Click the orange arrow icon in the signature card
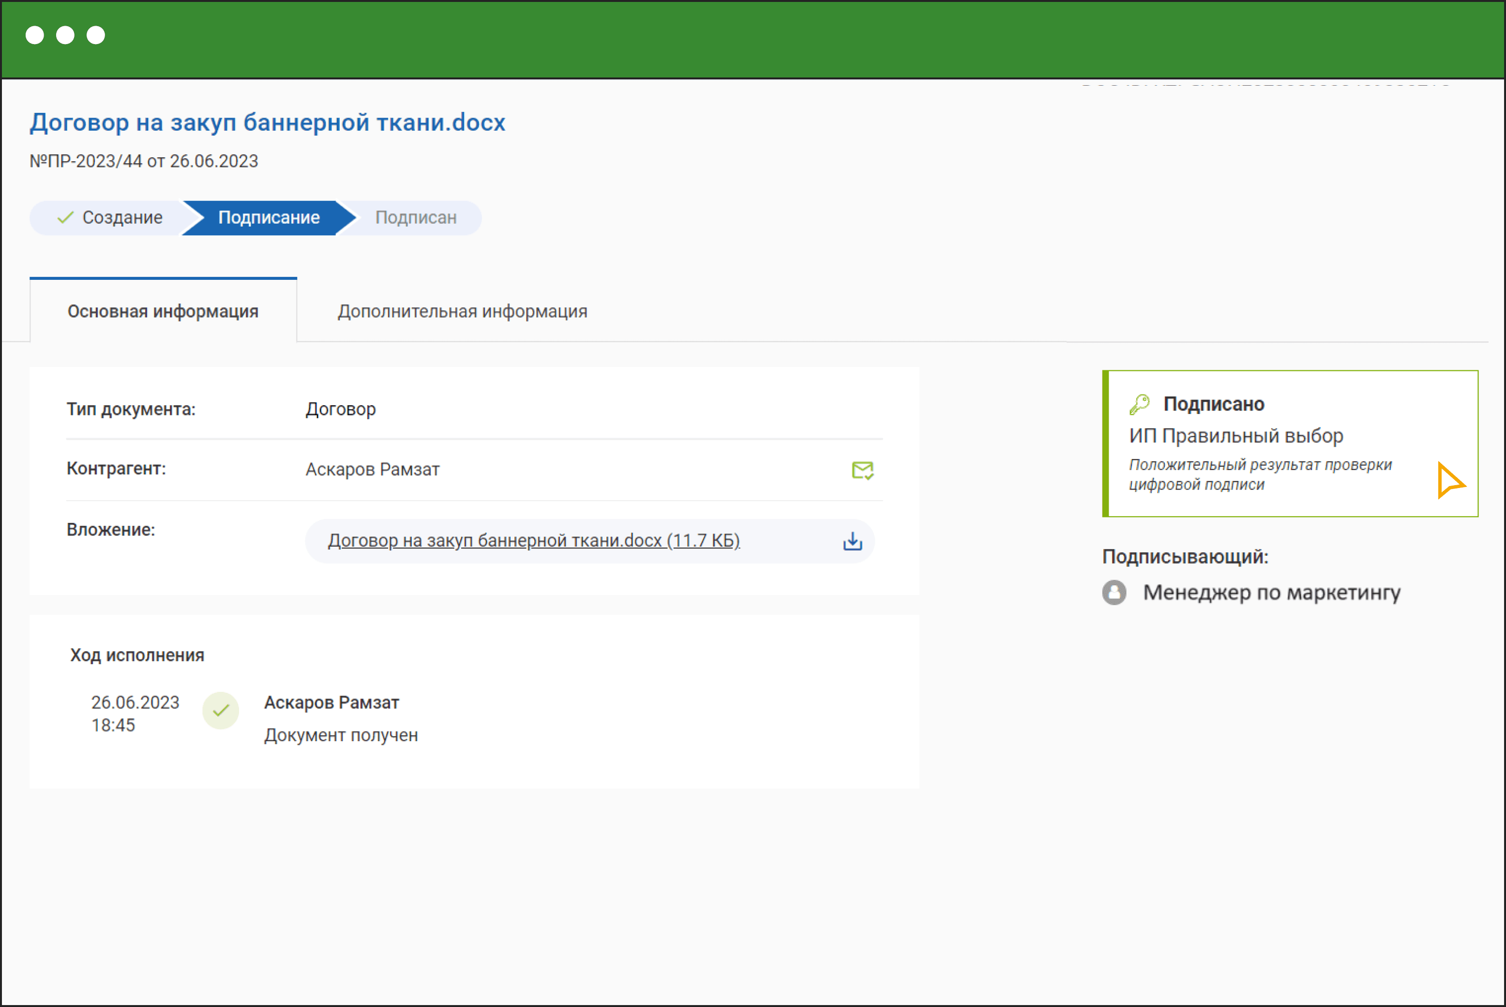Image resolution: width=1506 pixels, height=1007 pixels. [x=1450, y=481]
